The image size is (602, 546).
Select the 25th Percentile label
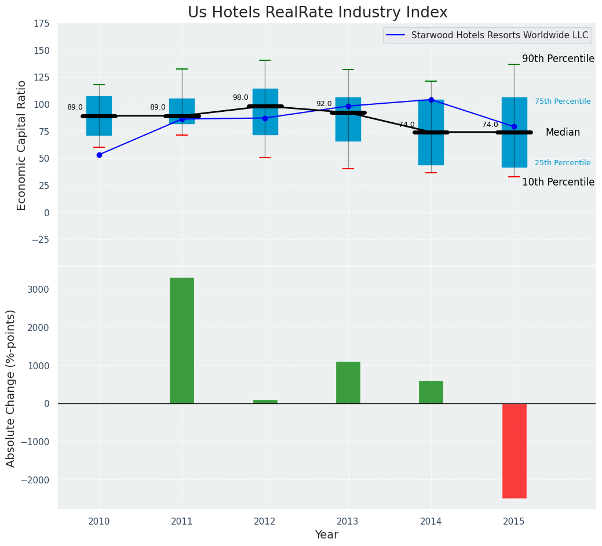pos(562,163)
